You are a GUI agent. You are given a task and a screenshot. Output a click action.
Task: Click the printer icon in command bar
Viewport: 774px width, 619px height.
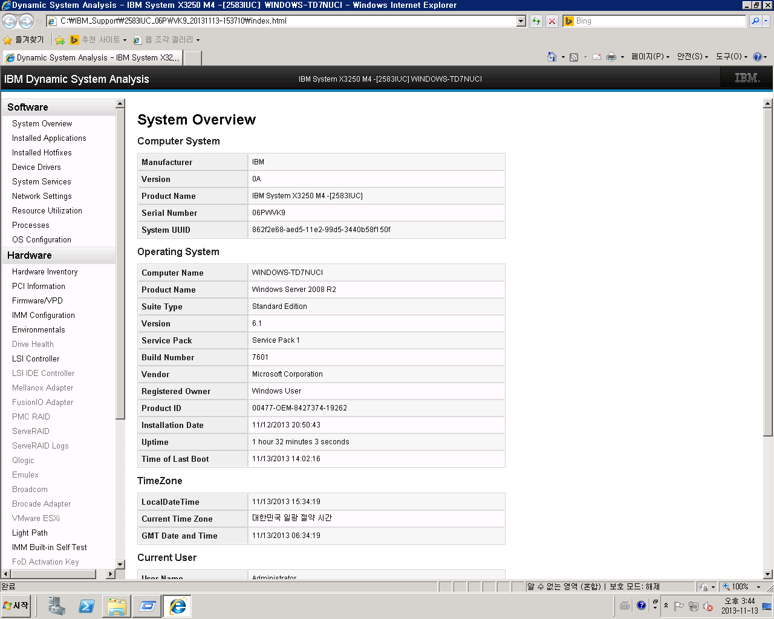point(611,57)
